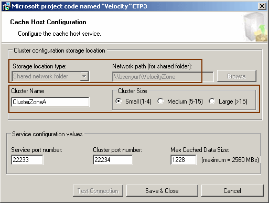This screenshot has width=269, height=203.
Task: Click 'Configure the cache host service.' text
Action: (x=59, y=34)
